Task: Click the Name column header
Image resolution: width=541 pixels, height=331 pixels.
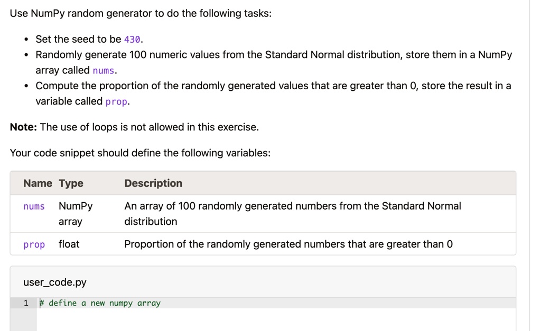Action: click(x=38, y=183)
